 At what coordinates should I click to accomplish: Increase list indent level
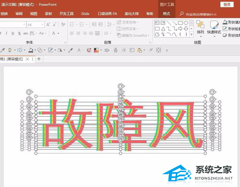point(100,24)
